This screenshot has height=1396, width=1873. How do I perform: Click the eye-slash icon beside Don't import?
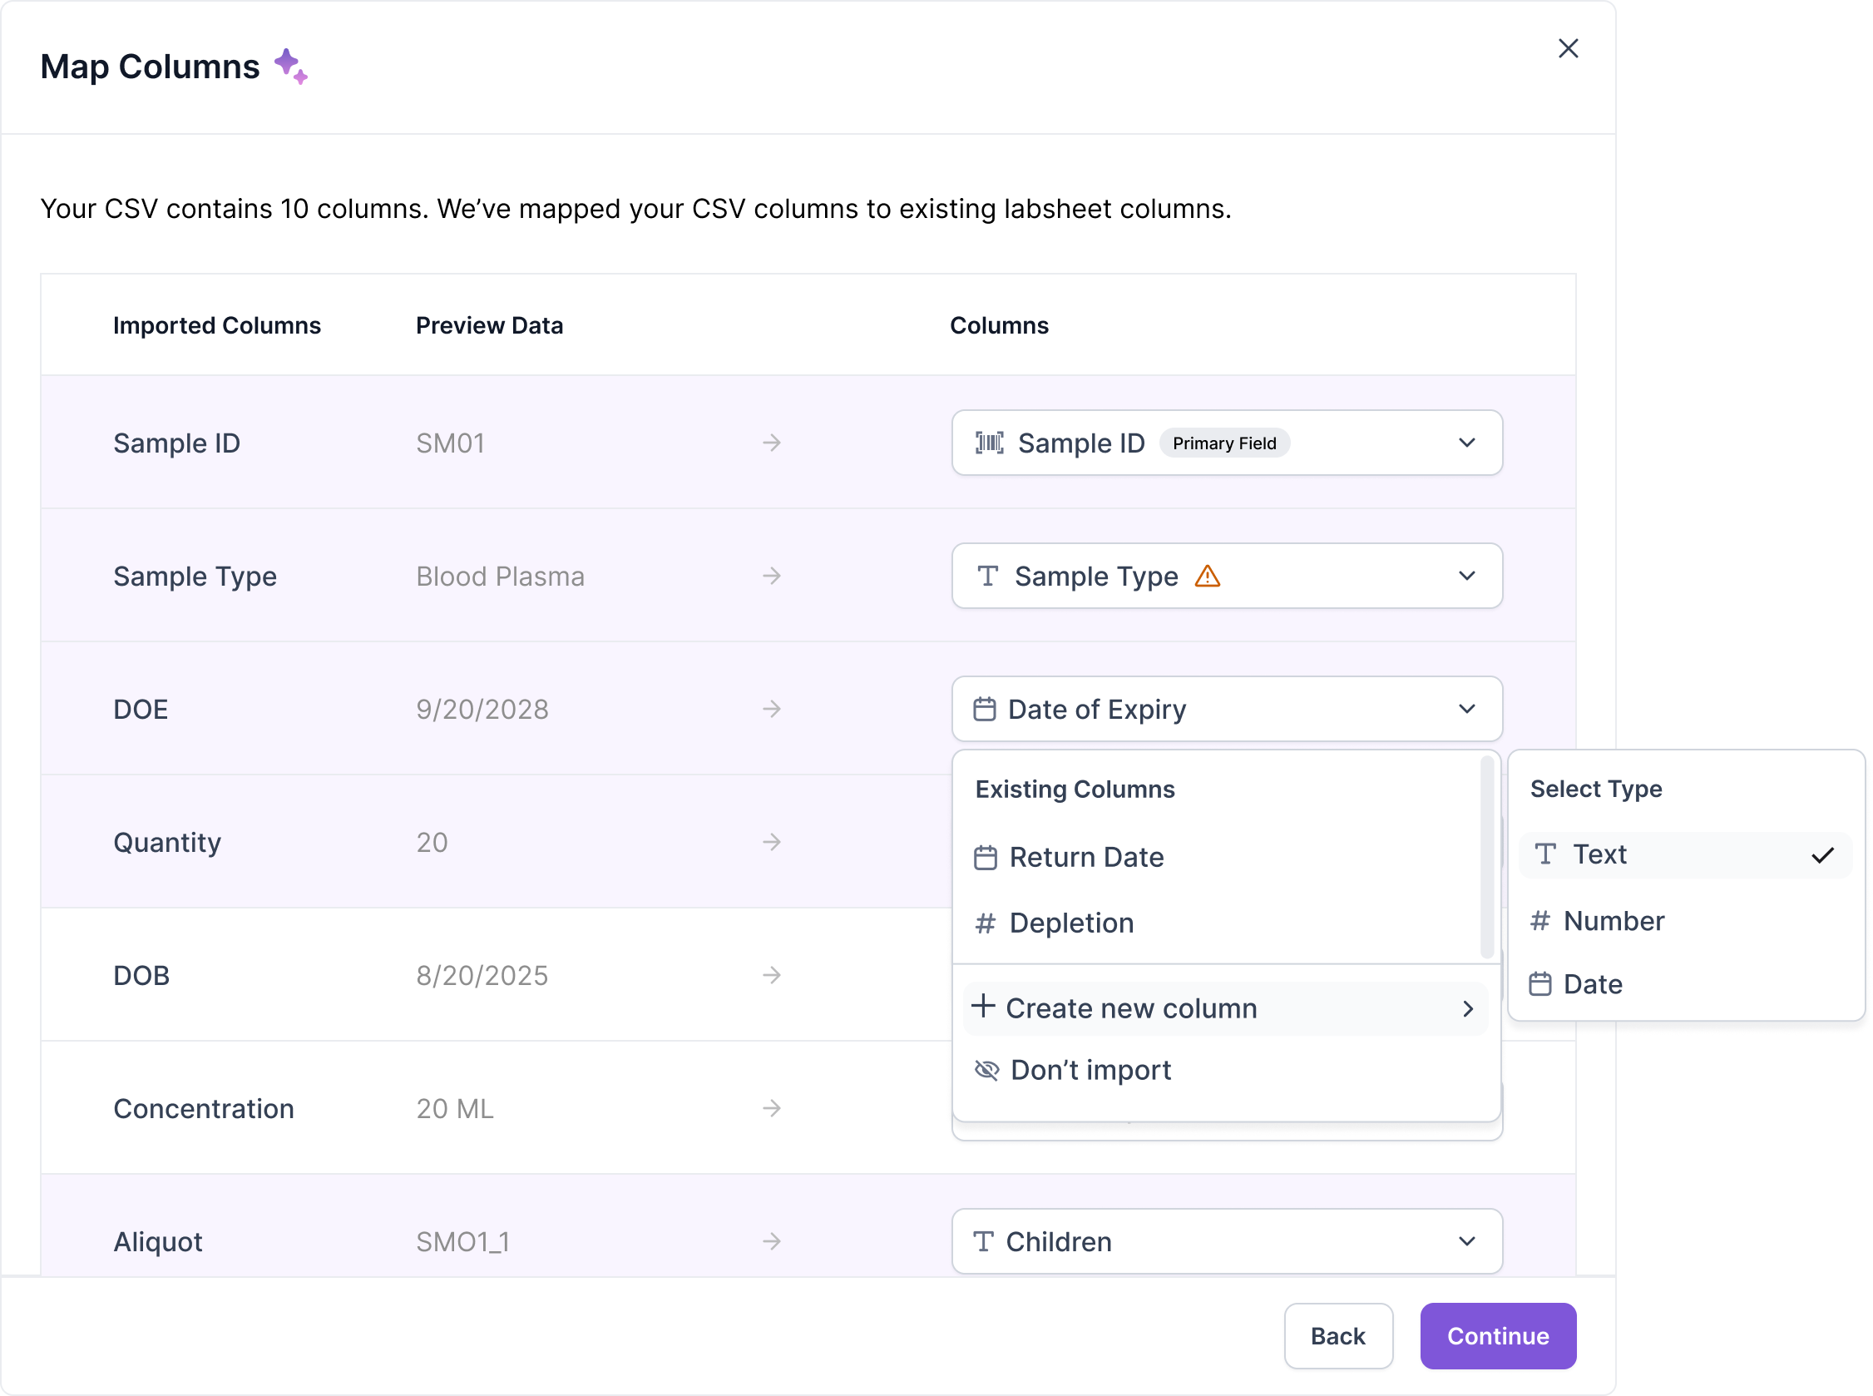986,1070
